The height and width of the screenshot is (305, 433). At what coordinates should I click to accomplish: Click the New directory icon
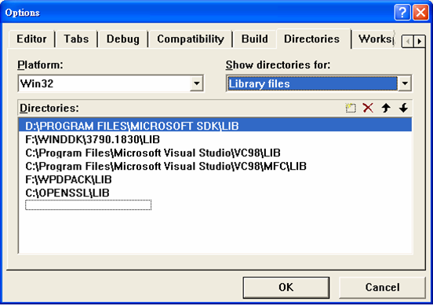351,108
